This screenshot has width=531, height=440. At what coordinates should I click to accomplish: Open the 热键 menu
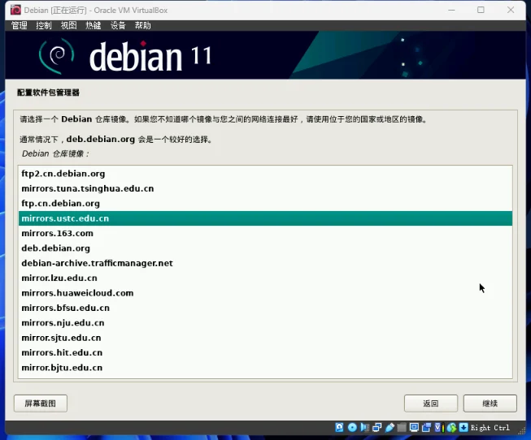(x=94, y=25)
